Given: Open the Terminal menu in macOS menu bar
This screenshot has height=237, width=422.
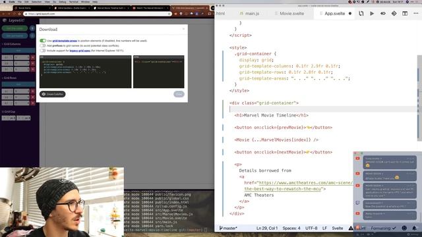Looking at the screenshot, I should (73, 2).
